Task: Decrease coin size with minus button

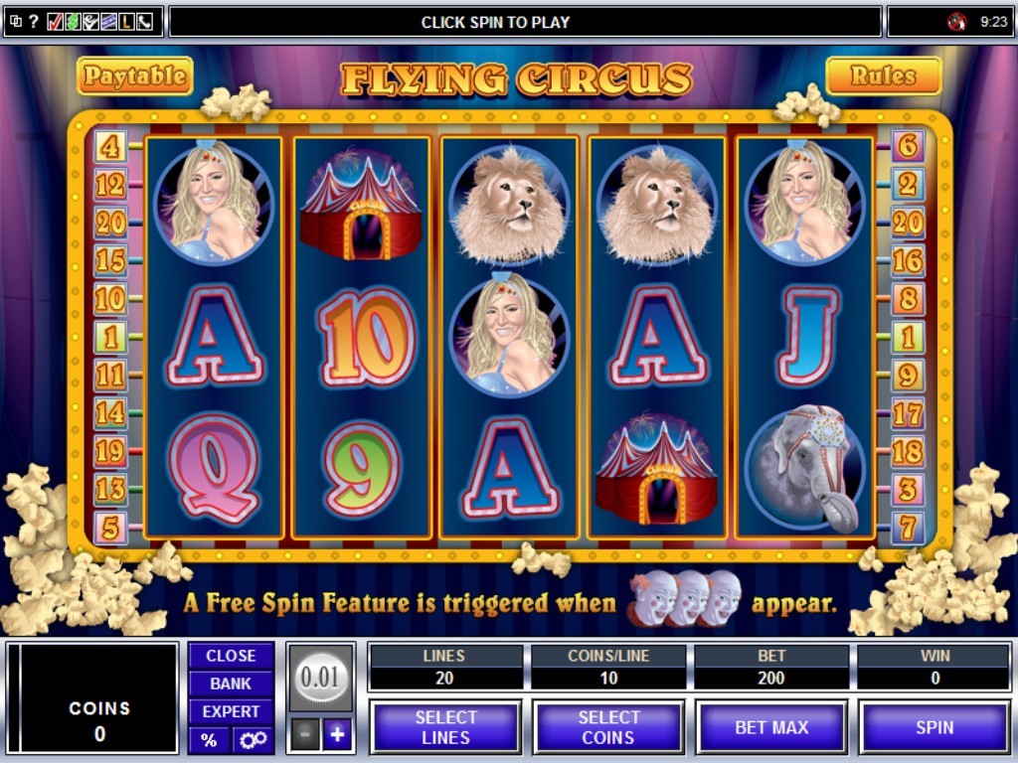Action: click(305, 734)
